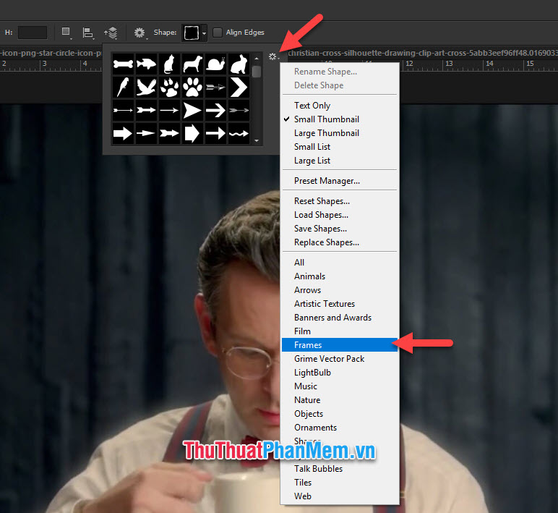Toggle the Align Edges checkbox
The image size is (558, 513).
click(217, 33)
